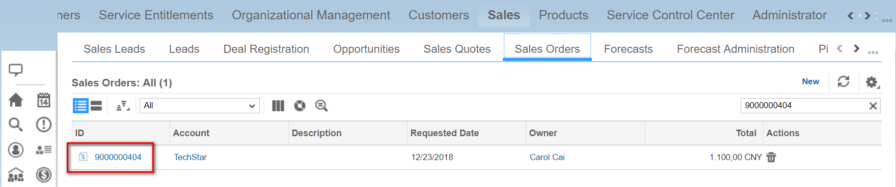Open sales order 9000000404
The height and width of the screenshot is (187, 896).
118,157
